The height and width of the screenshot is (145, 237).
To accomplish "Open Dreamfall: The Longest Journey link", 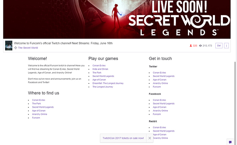I will tap(108, 83).
